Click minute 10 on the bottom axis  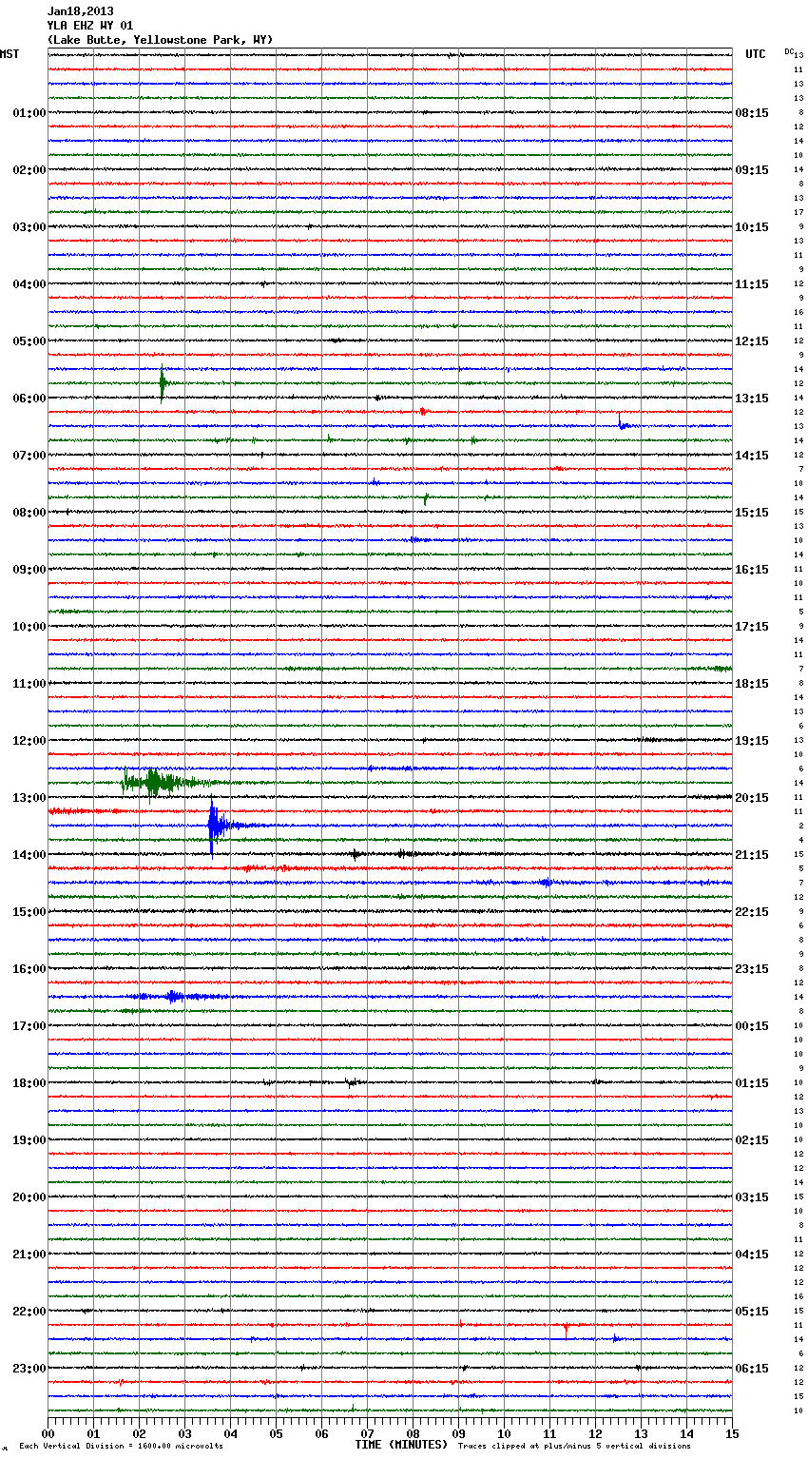[504, 1433]
